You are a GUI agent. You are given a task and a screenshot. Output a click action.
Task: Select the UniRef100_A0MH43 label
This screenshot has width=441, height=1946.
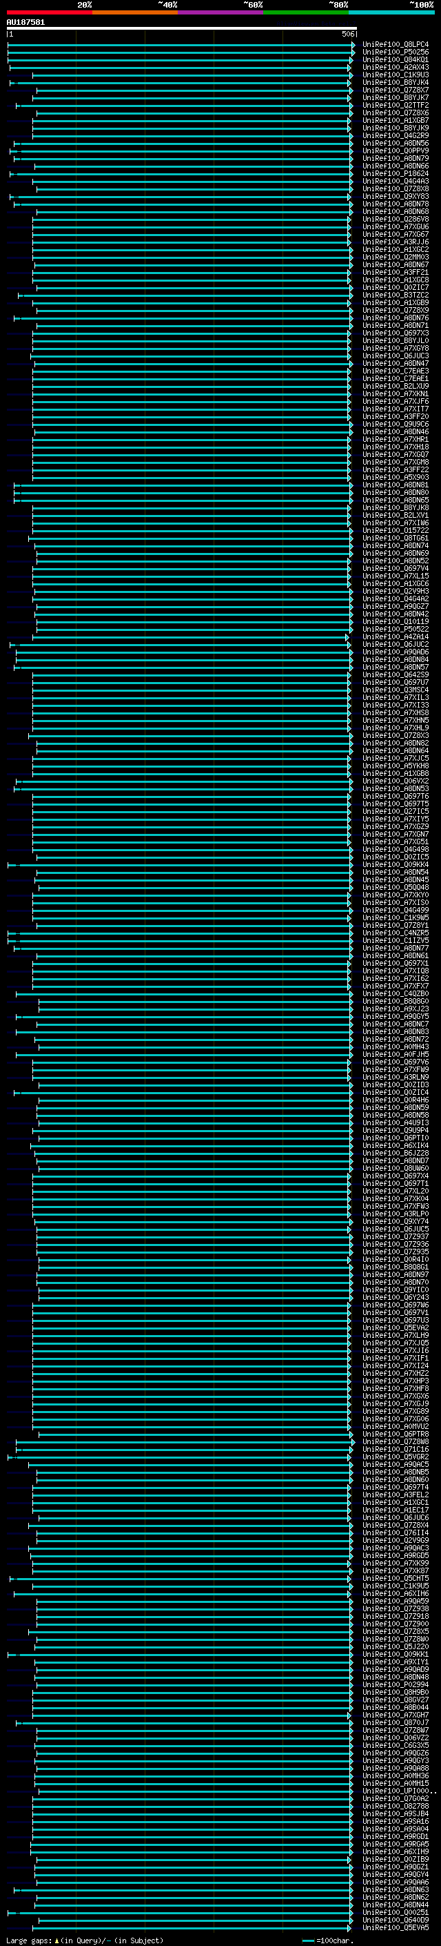point(396,1047)
